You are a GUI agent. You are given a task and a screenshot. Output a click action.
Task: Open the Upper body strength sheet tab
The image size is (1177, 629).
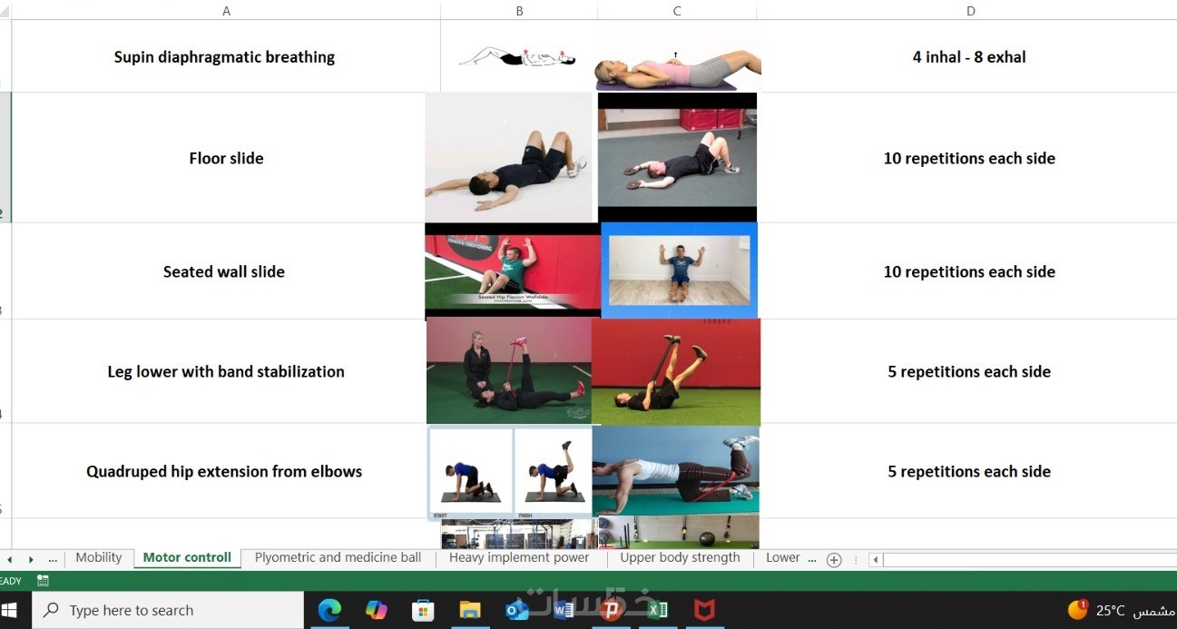coord(680,558)
